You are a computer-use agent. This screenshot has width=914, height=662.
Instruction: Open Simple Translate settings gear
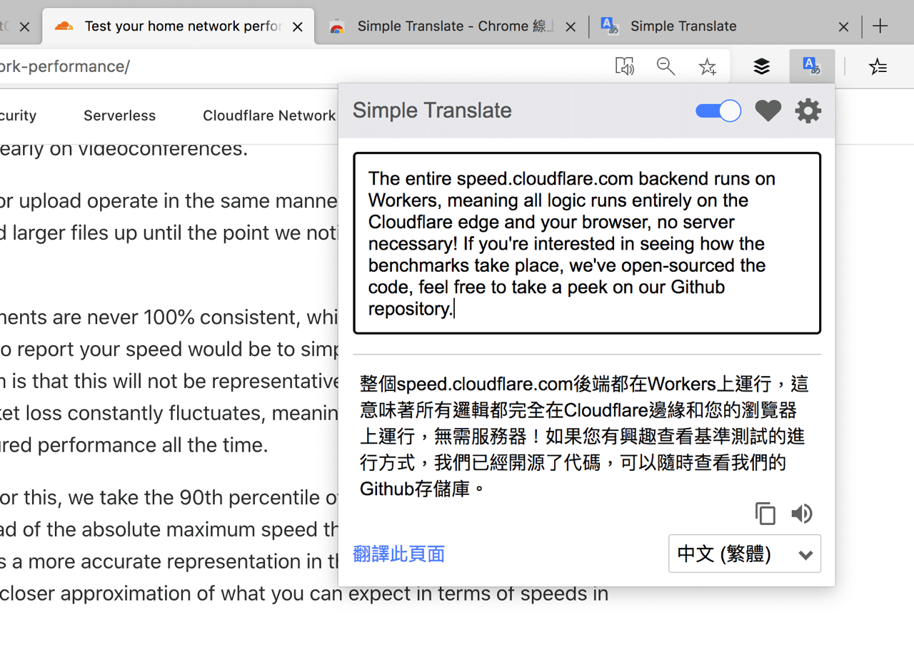pyautogui.click(x=808, y=111)
